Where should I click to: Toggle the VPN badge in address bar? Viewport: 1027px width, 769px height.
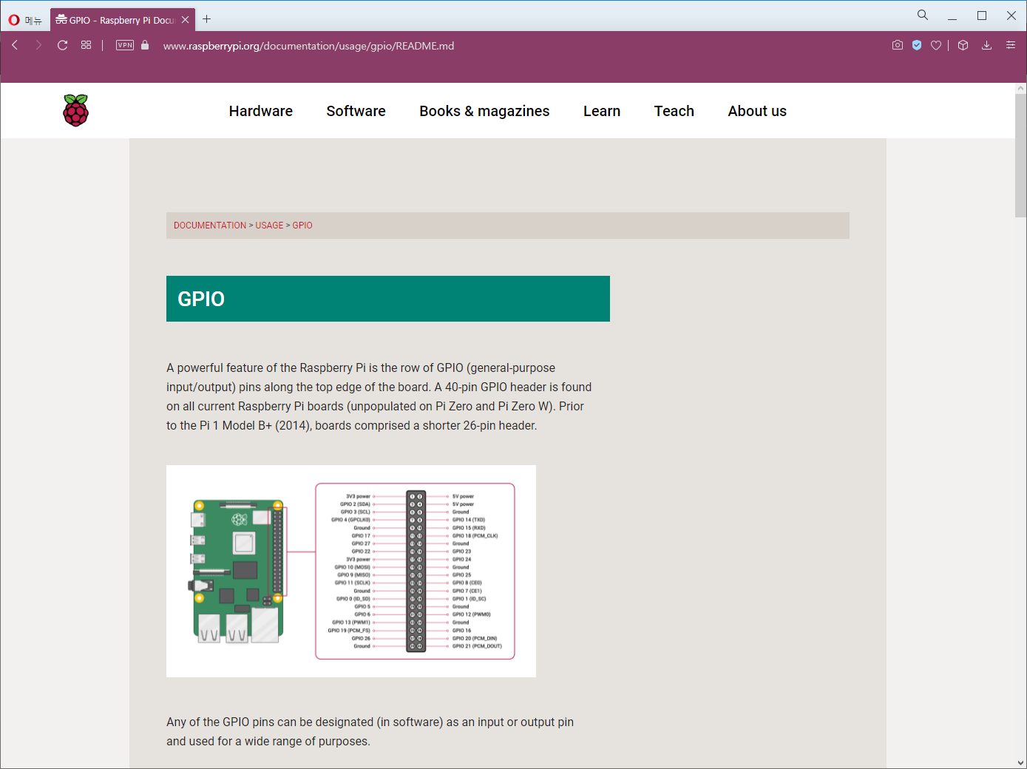pyautogui.click(x=125, y=45)
